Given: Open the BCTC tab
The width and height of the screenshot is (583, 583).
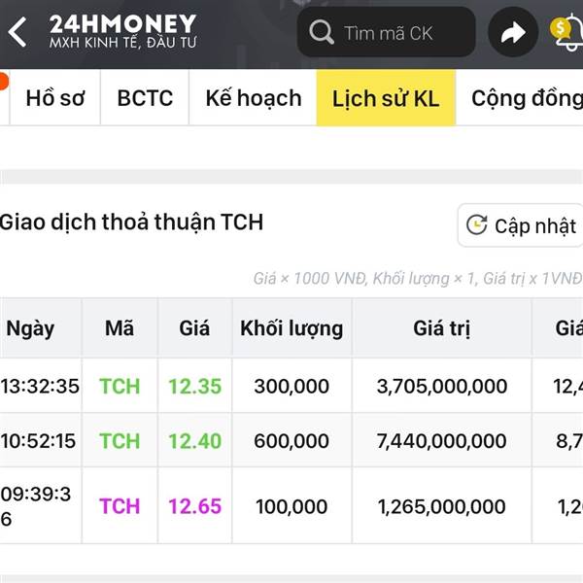Looking at the screenshot, I should coord(145,98).
